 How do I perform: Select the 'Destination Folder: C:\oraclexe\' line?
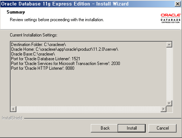coord(39,45)
